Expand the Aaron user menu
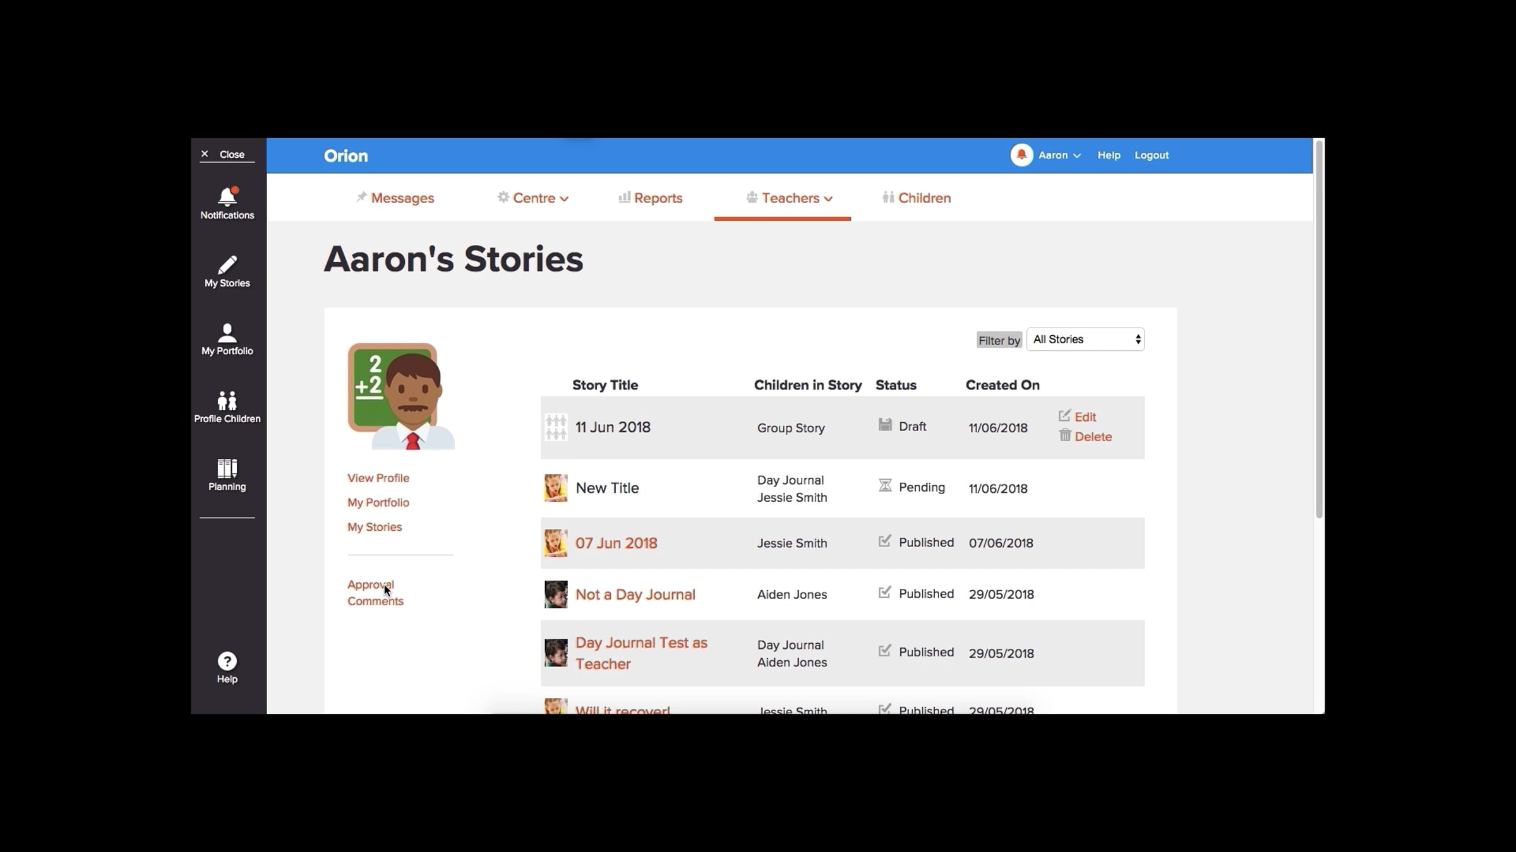Screen dimensions: 1516x852 1059,155
